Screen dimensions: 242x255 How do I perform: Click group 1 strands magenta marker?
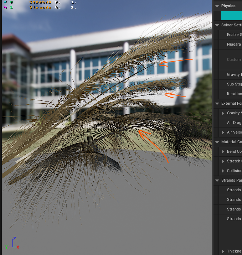click(x=5, y=7)
